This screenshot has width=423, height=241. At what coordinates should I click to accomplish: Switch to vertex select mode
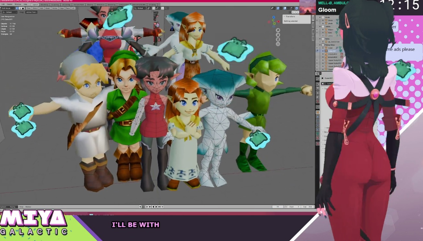(18, 8)
